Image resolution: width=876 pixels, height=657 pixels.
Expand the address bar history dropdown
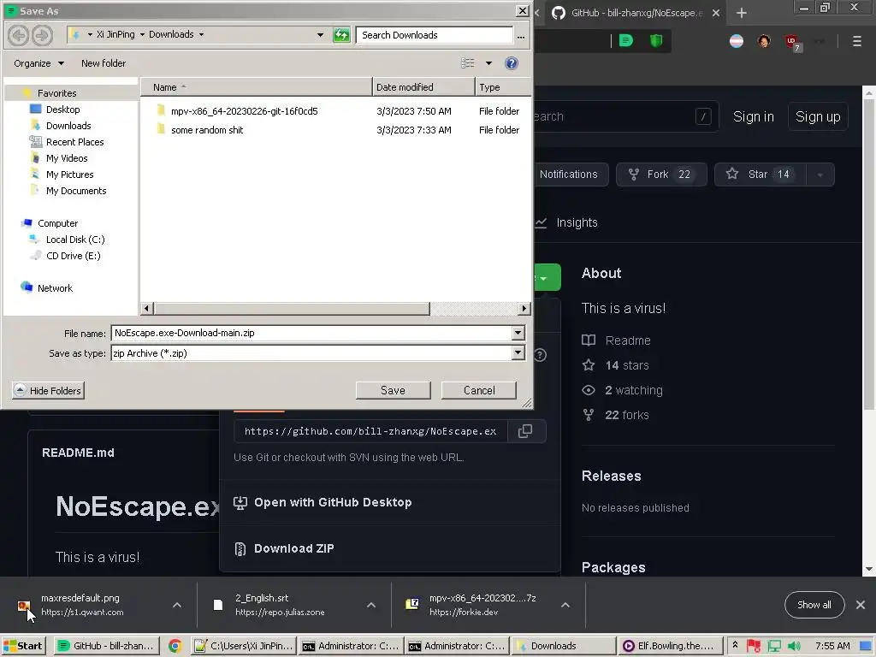(320, 34)
